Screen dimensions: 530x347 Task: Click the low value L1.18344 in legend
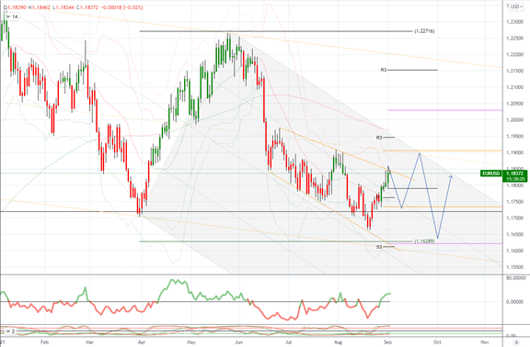64,7
